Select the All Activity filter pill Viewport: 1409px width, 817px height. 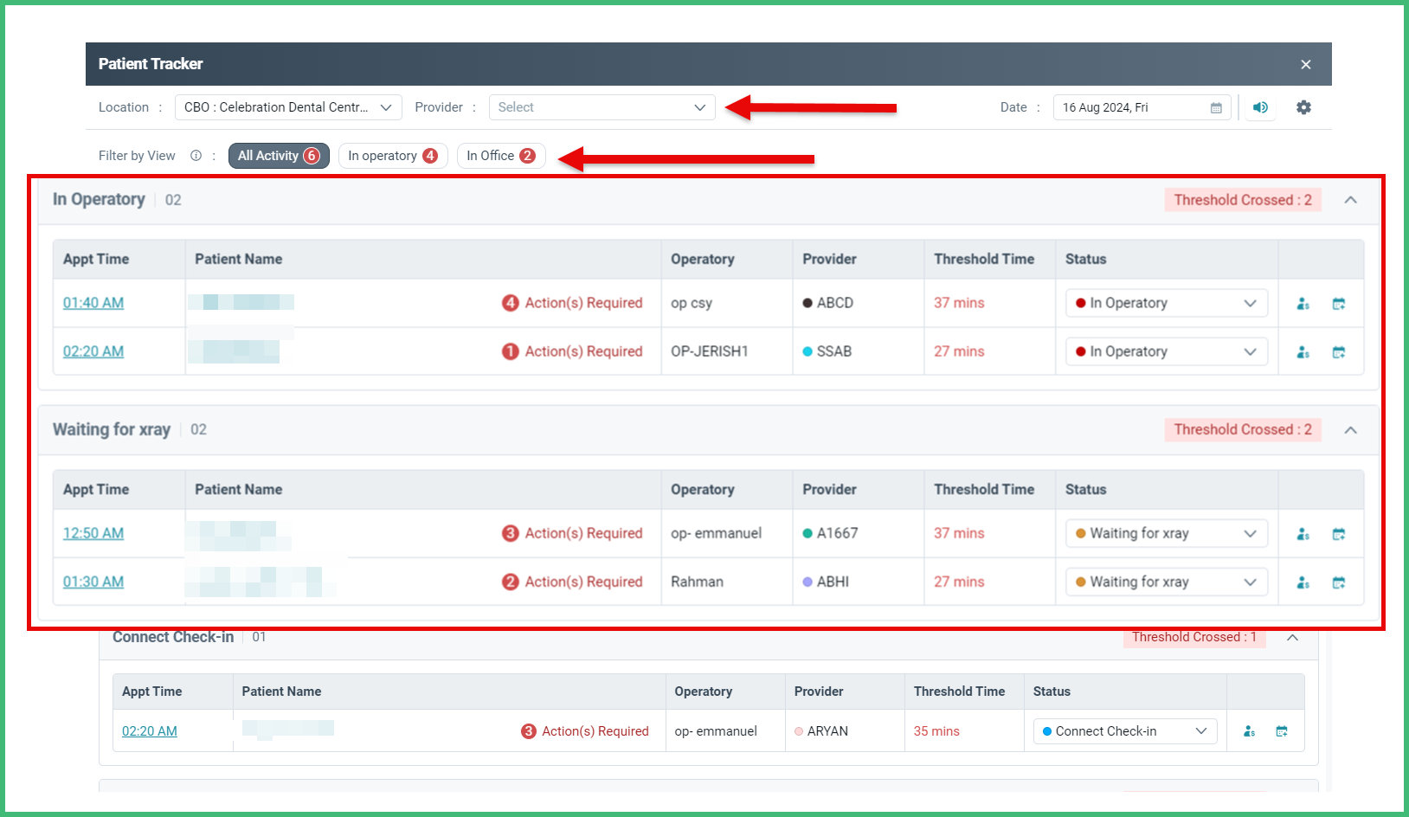click(x=278, y=155)
